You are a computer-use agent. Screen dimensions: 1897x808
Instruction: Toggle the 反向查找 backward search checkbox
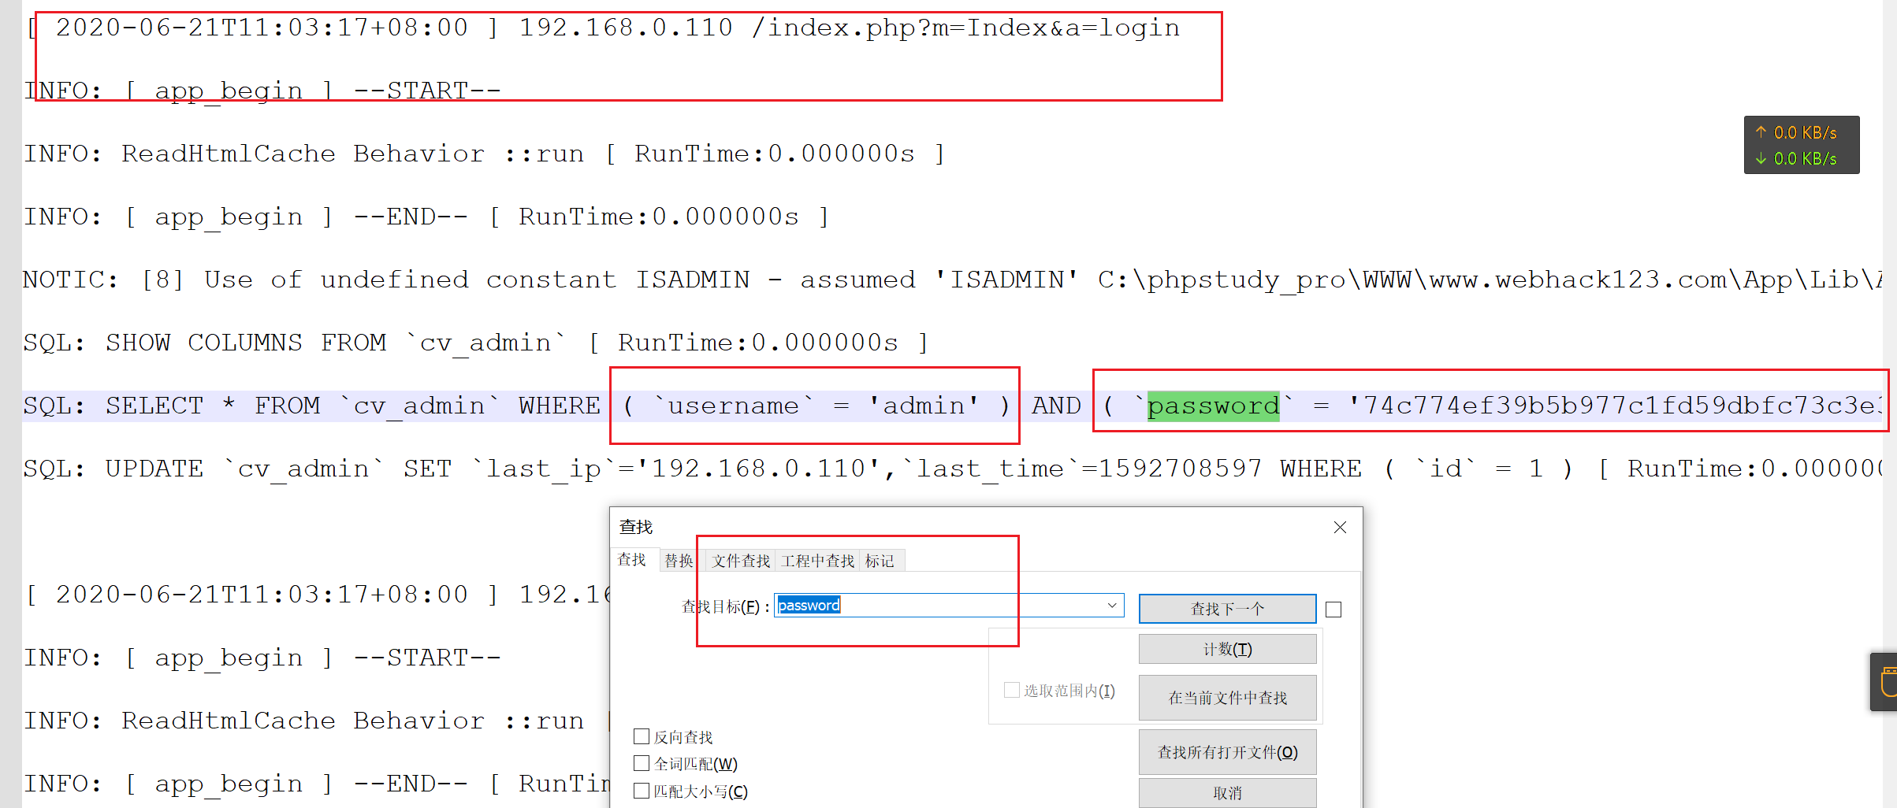point(642,737)
